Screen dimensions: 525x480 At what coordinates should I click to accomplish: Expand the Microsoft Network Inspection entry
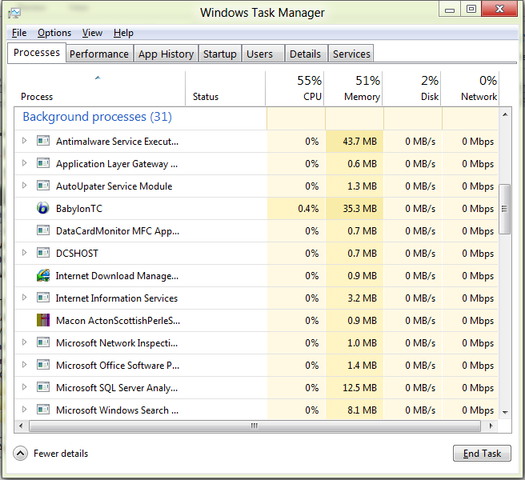tap(24, 342)
